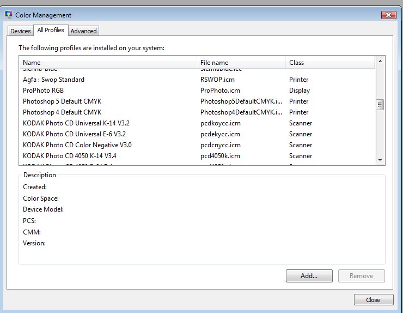Viewport: 403px width, 313px height.
Task: Click the Add... button
Action: pos(309,276)
